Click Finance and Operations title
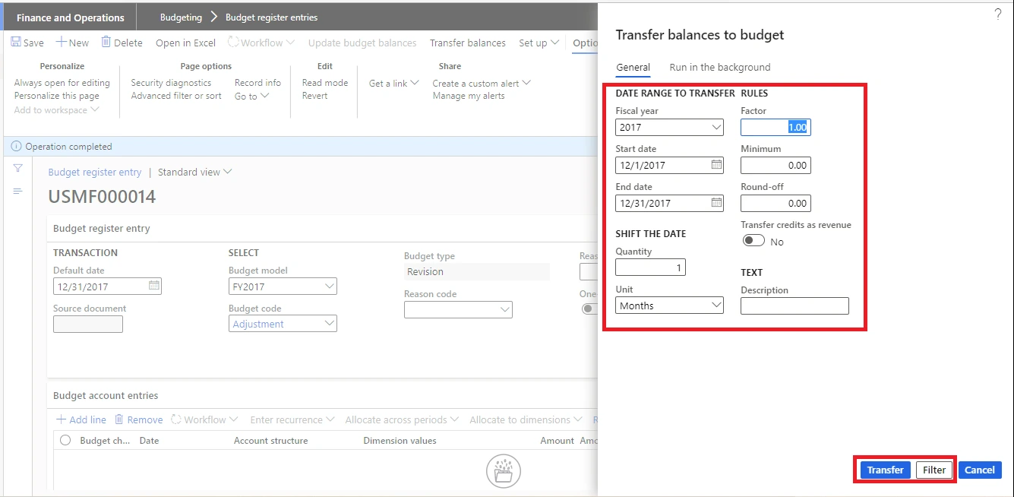Viewport: 1014px width, 497px height. (x=70, y=17)
